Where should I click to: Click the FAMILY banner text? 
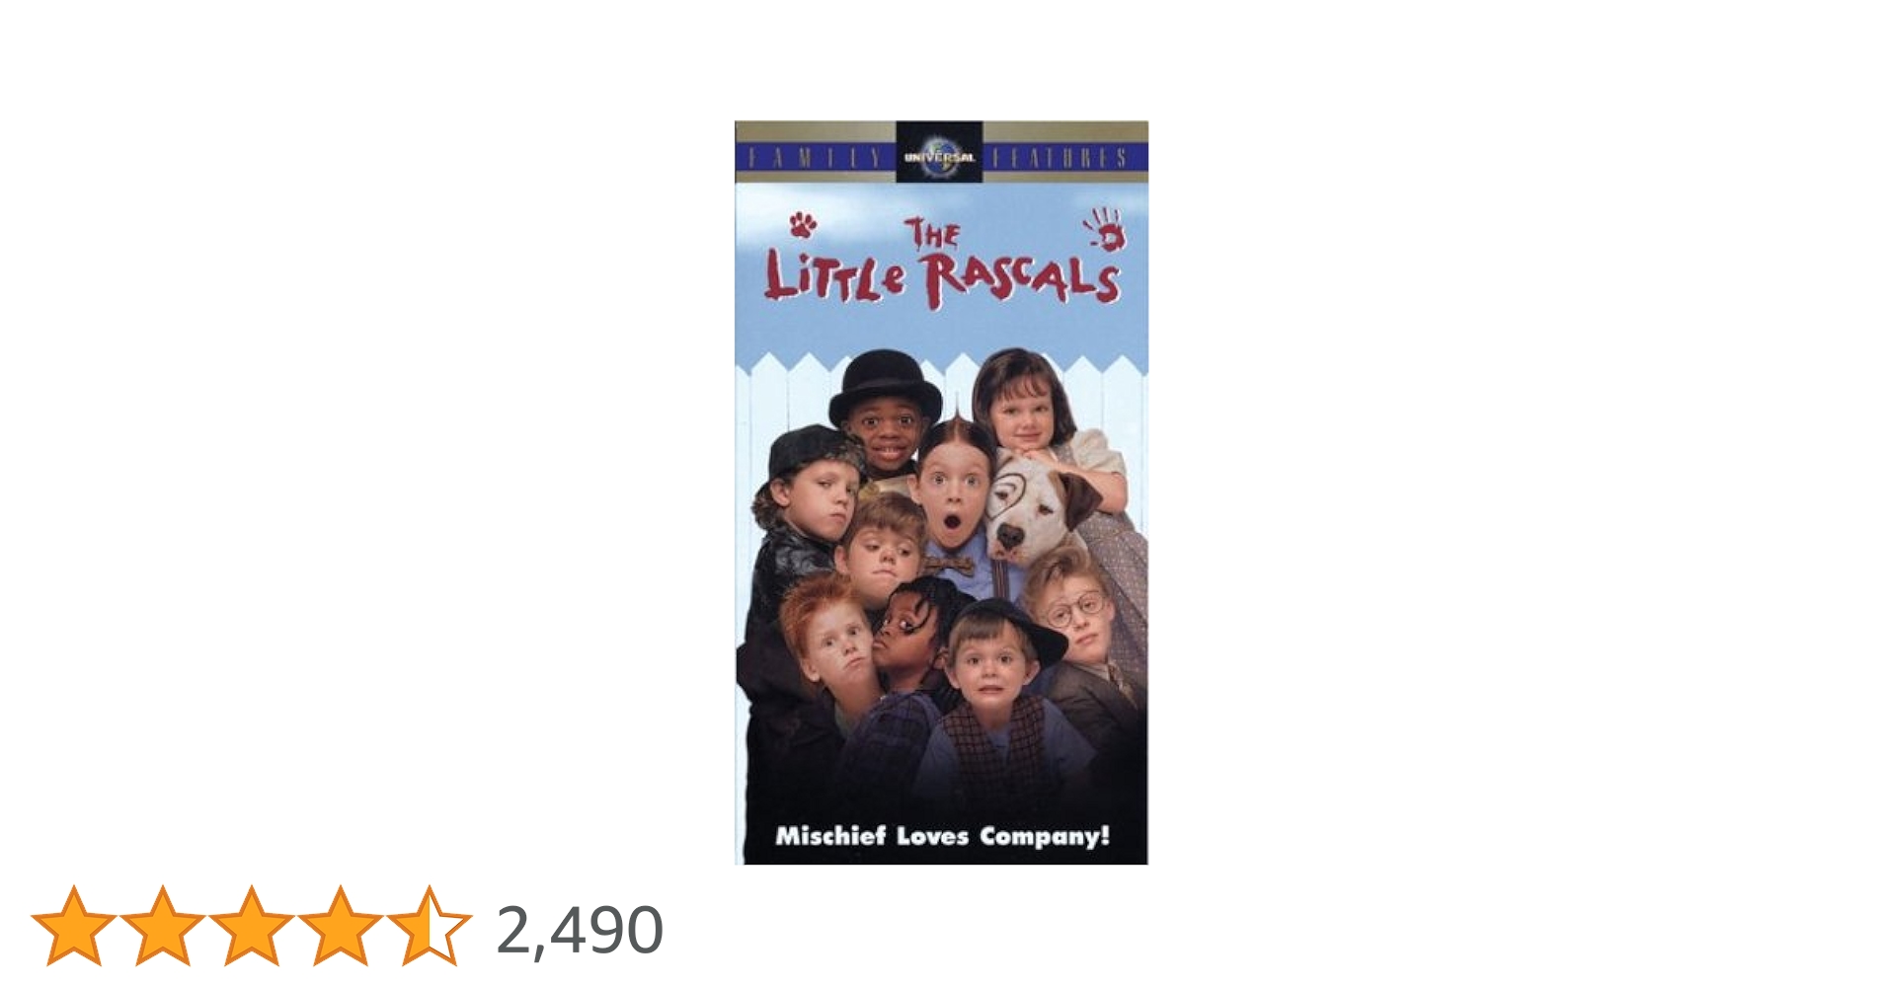(817, 157)
